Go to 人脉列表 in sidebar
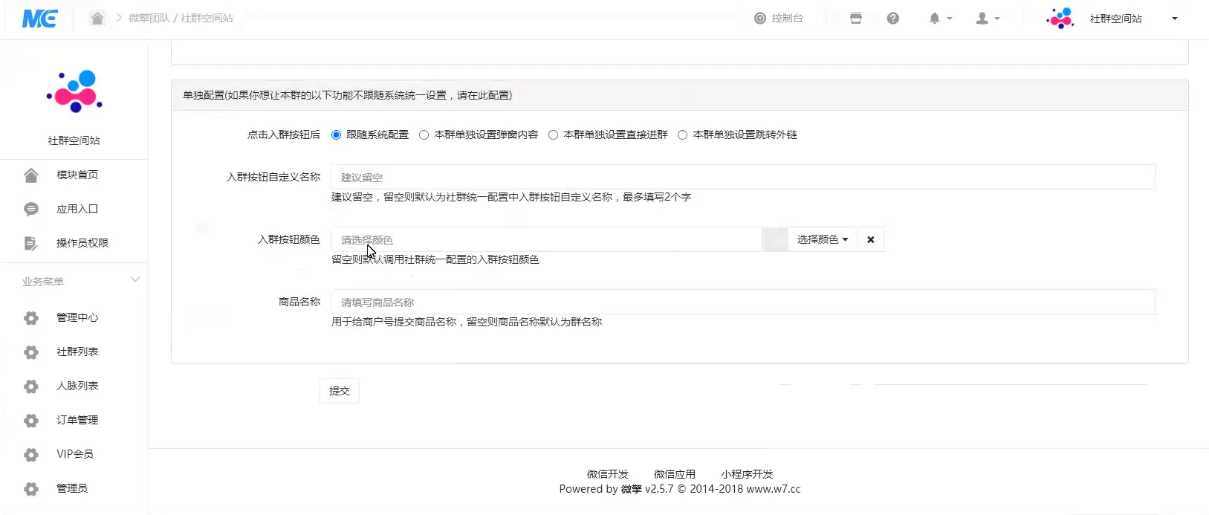Viewport: 1209px width, 515px height. 77,386
